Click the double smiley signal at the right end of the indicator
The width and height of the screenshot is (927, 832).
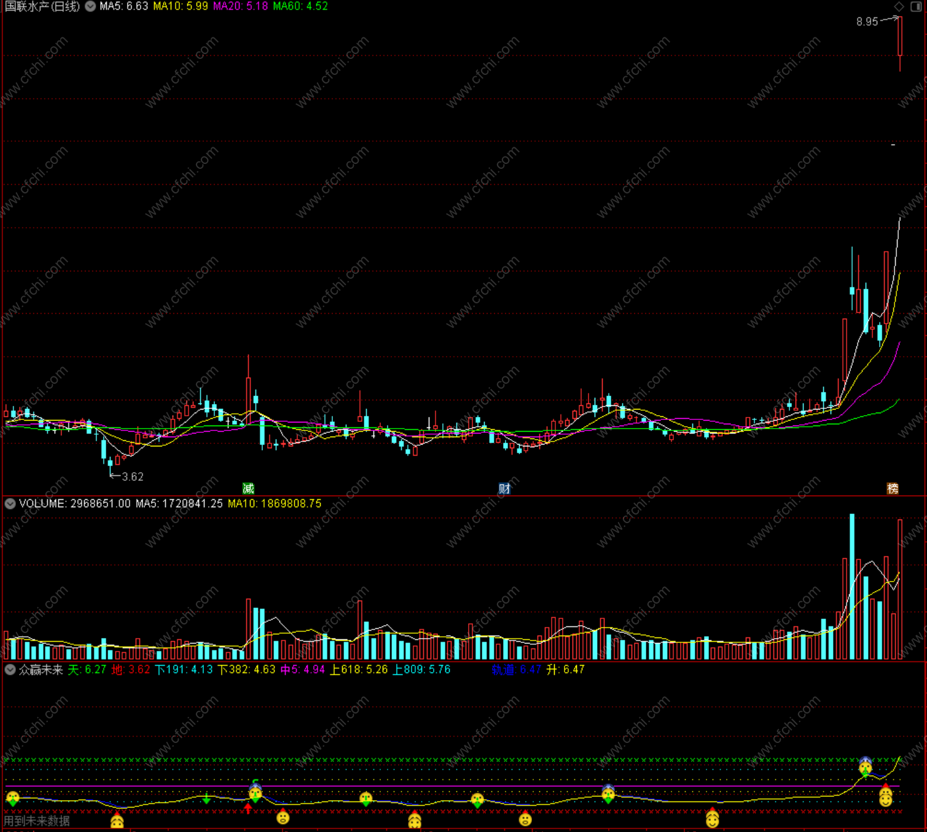point(885,796)
